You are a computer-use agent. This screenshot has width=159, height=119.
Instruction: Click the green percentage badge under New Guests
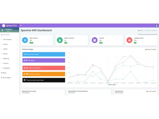pyautogui.click(x=31, y=43)
